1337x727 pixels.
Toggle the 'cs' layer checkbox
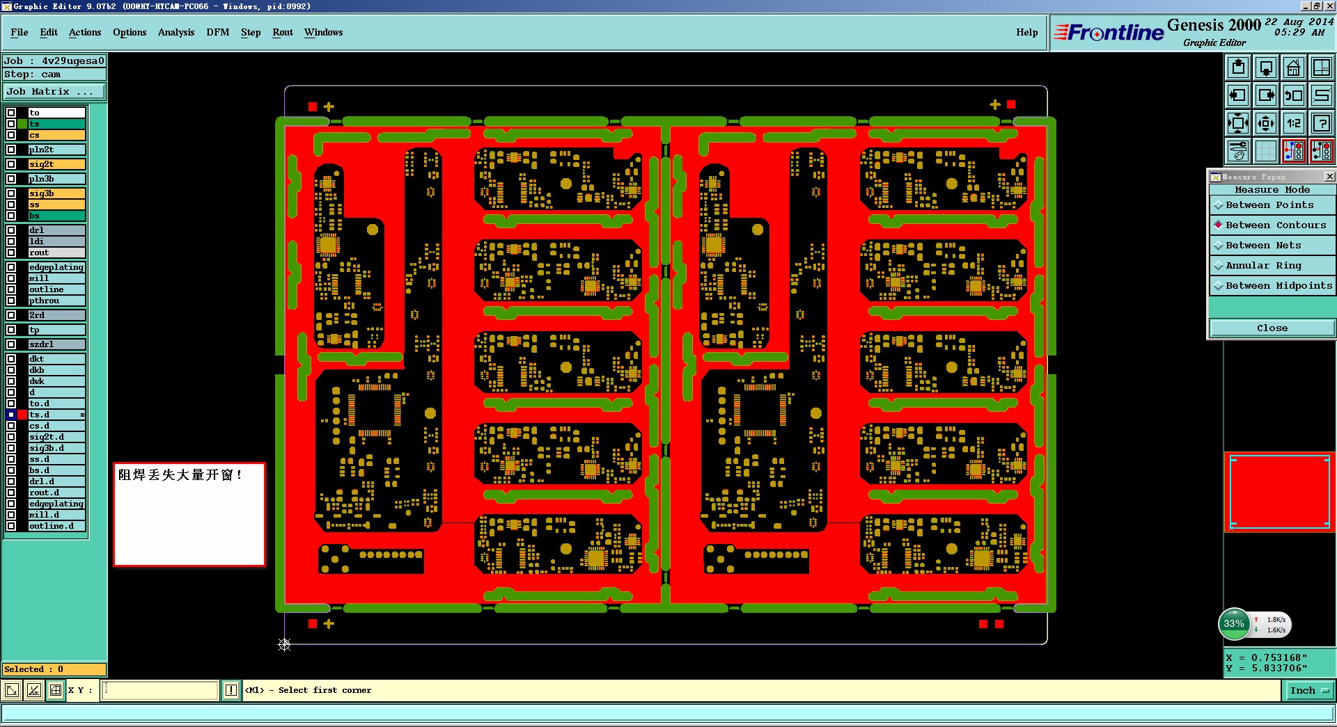coord(11,135)
